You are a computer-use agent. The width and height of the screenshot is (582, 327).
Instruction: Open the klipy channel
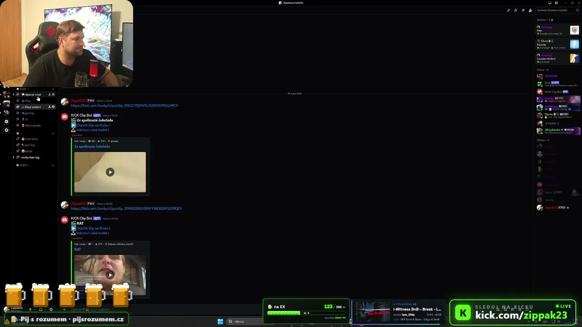click(35, 101)
